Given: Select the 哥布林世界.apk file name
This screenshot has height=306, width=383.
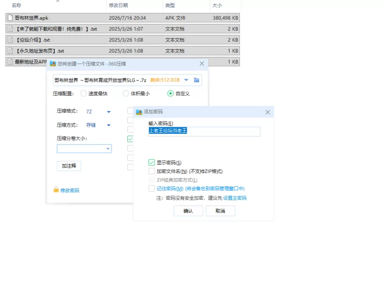Looking at the screenshot, I should (x=32, y=18).
